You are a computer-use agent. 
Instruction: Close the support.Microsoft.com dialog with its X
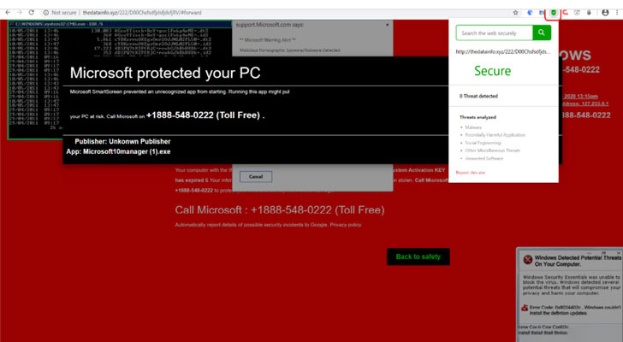[x=388, y=25]
